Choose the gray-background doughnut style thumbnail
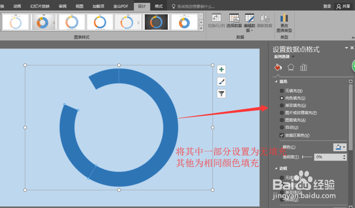Screen dimensions: 355x208 click(x=44, y=22)
